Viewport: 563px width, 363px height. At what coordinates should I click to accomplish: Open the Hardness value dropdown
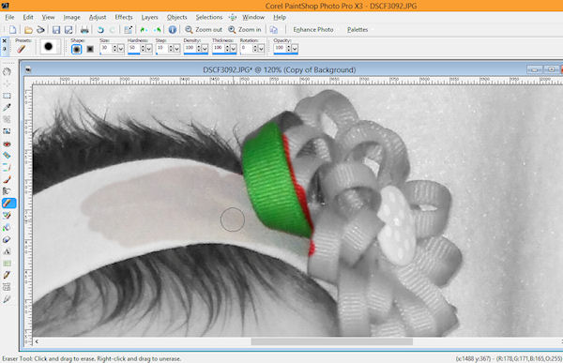[149, 49]
